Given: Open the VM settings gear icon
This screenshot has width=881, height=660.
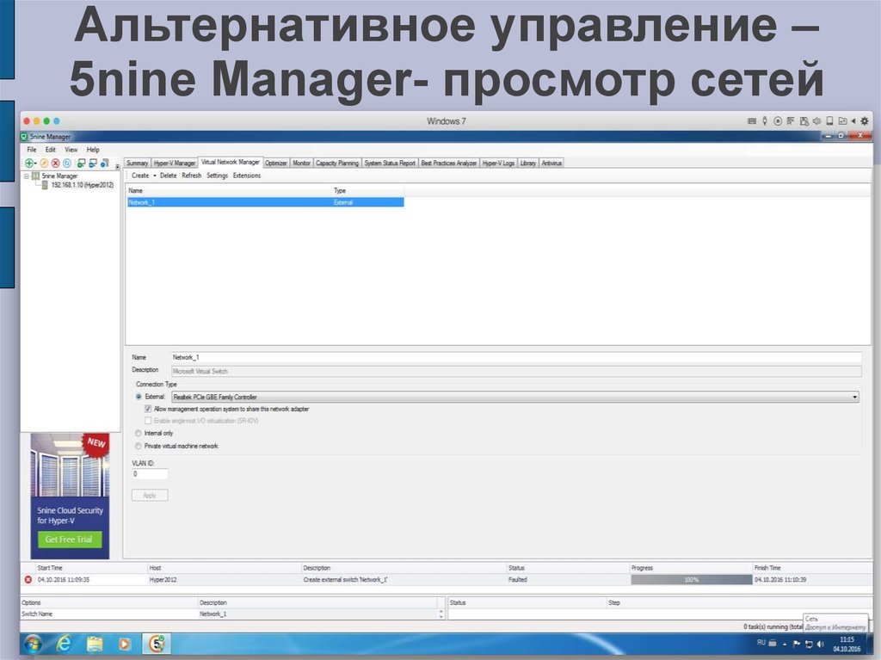Looking at the screenshot, I should pyautogui.click(x=865, y=120).
